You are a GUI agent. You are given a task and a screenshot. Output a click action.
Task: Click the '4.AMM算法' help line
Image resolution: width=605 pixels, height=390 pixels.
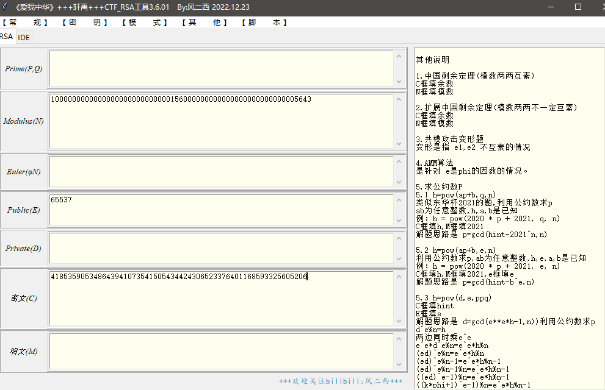click(x=435, y=163)
